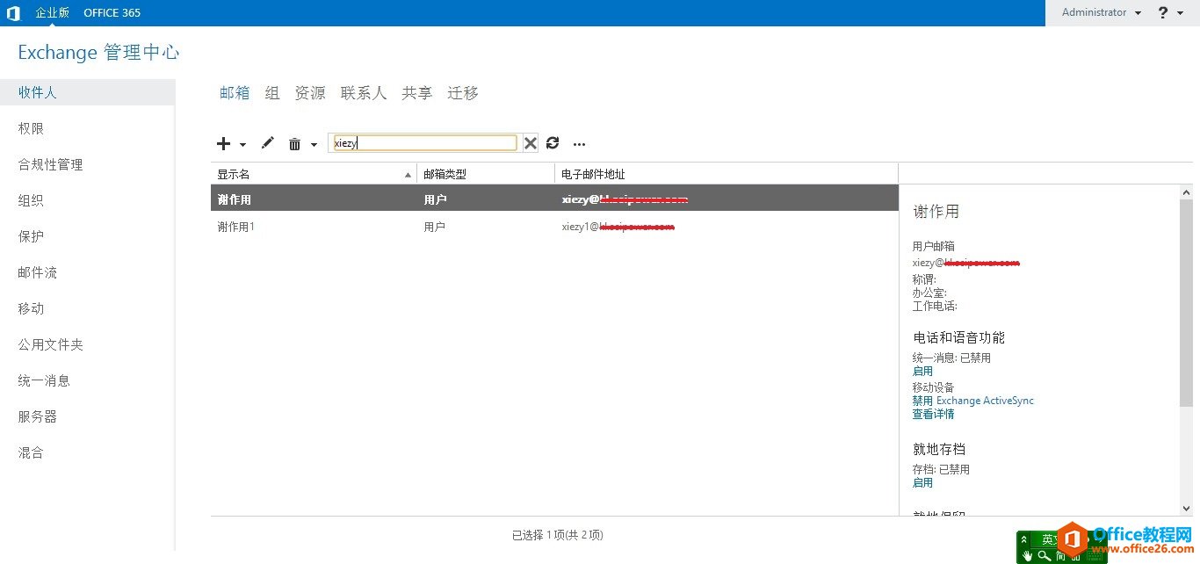Click 启用 under 统一消息
The height and width of the screenshot is (564, 1200).
[x=922, y=371]
